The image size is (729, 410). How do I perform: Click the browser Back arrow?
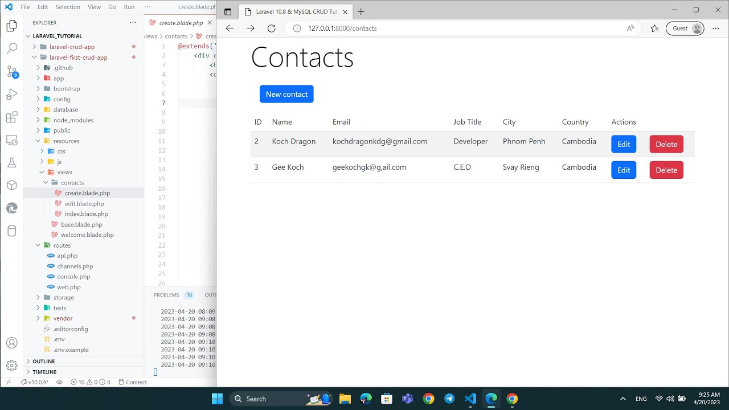(x=230, y=28)
